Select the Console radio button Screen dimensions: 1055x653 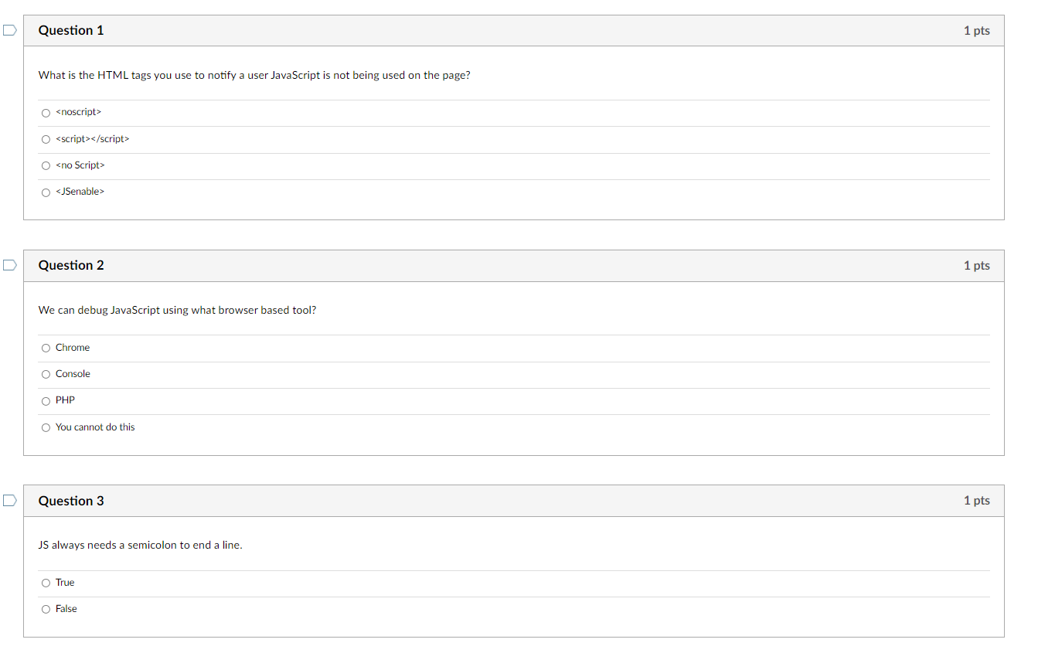[46, 374]
